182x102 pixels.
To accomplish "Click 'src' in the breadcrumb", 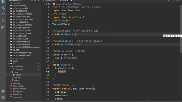I will click(44, 4).
